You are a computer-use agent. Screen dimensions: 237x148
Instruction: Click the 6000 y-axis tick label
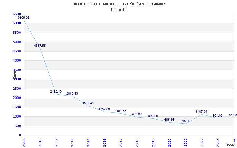[x=17, y=23]
